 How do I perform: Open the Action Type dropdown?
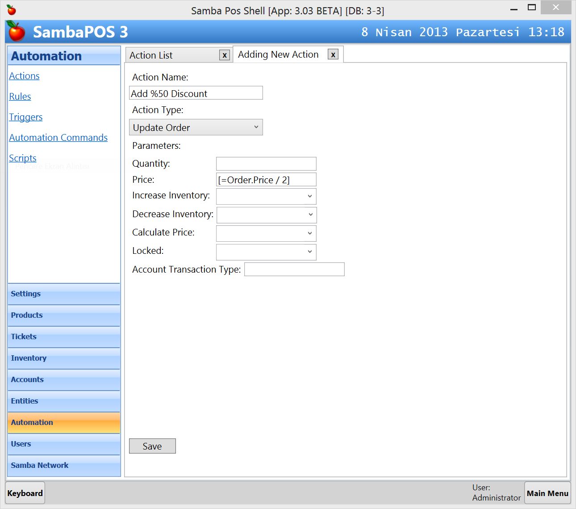pyautogui.click(x=196, y=127)
